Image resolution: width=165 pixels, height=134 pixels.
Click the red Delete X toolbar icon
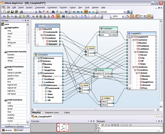(x=48, y=12)
